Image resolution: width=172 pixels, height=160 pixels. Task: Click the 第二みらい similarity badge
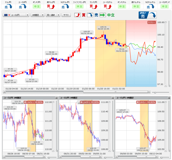(90, 102)
